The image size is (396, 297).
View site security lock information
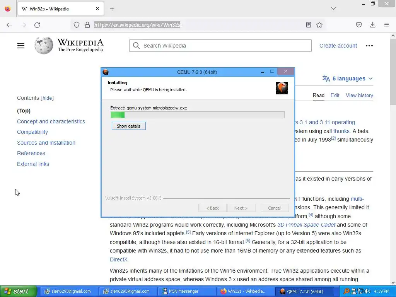pos(87,25)
